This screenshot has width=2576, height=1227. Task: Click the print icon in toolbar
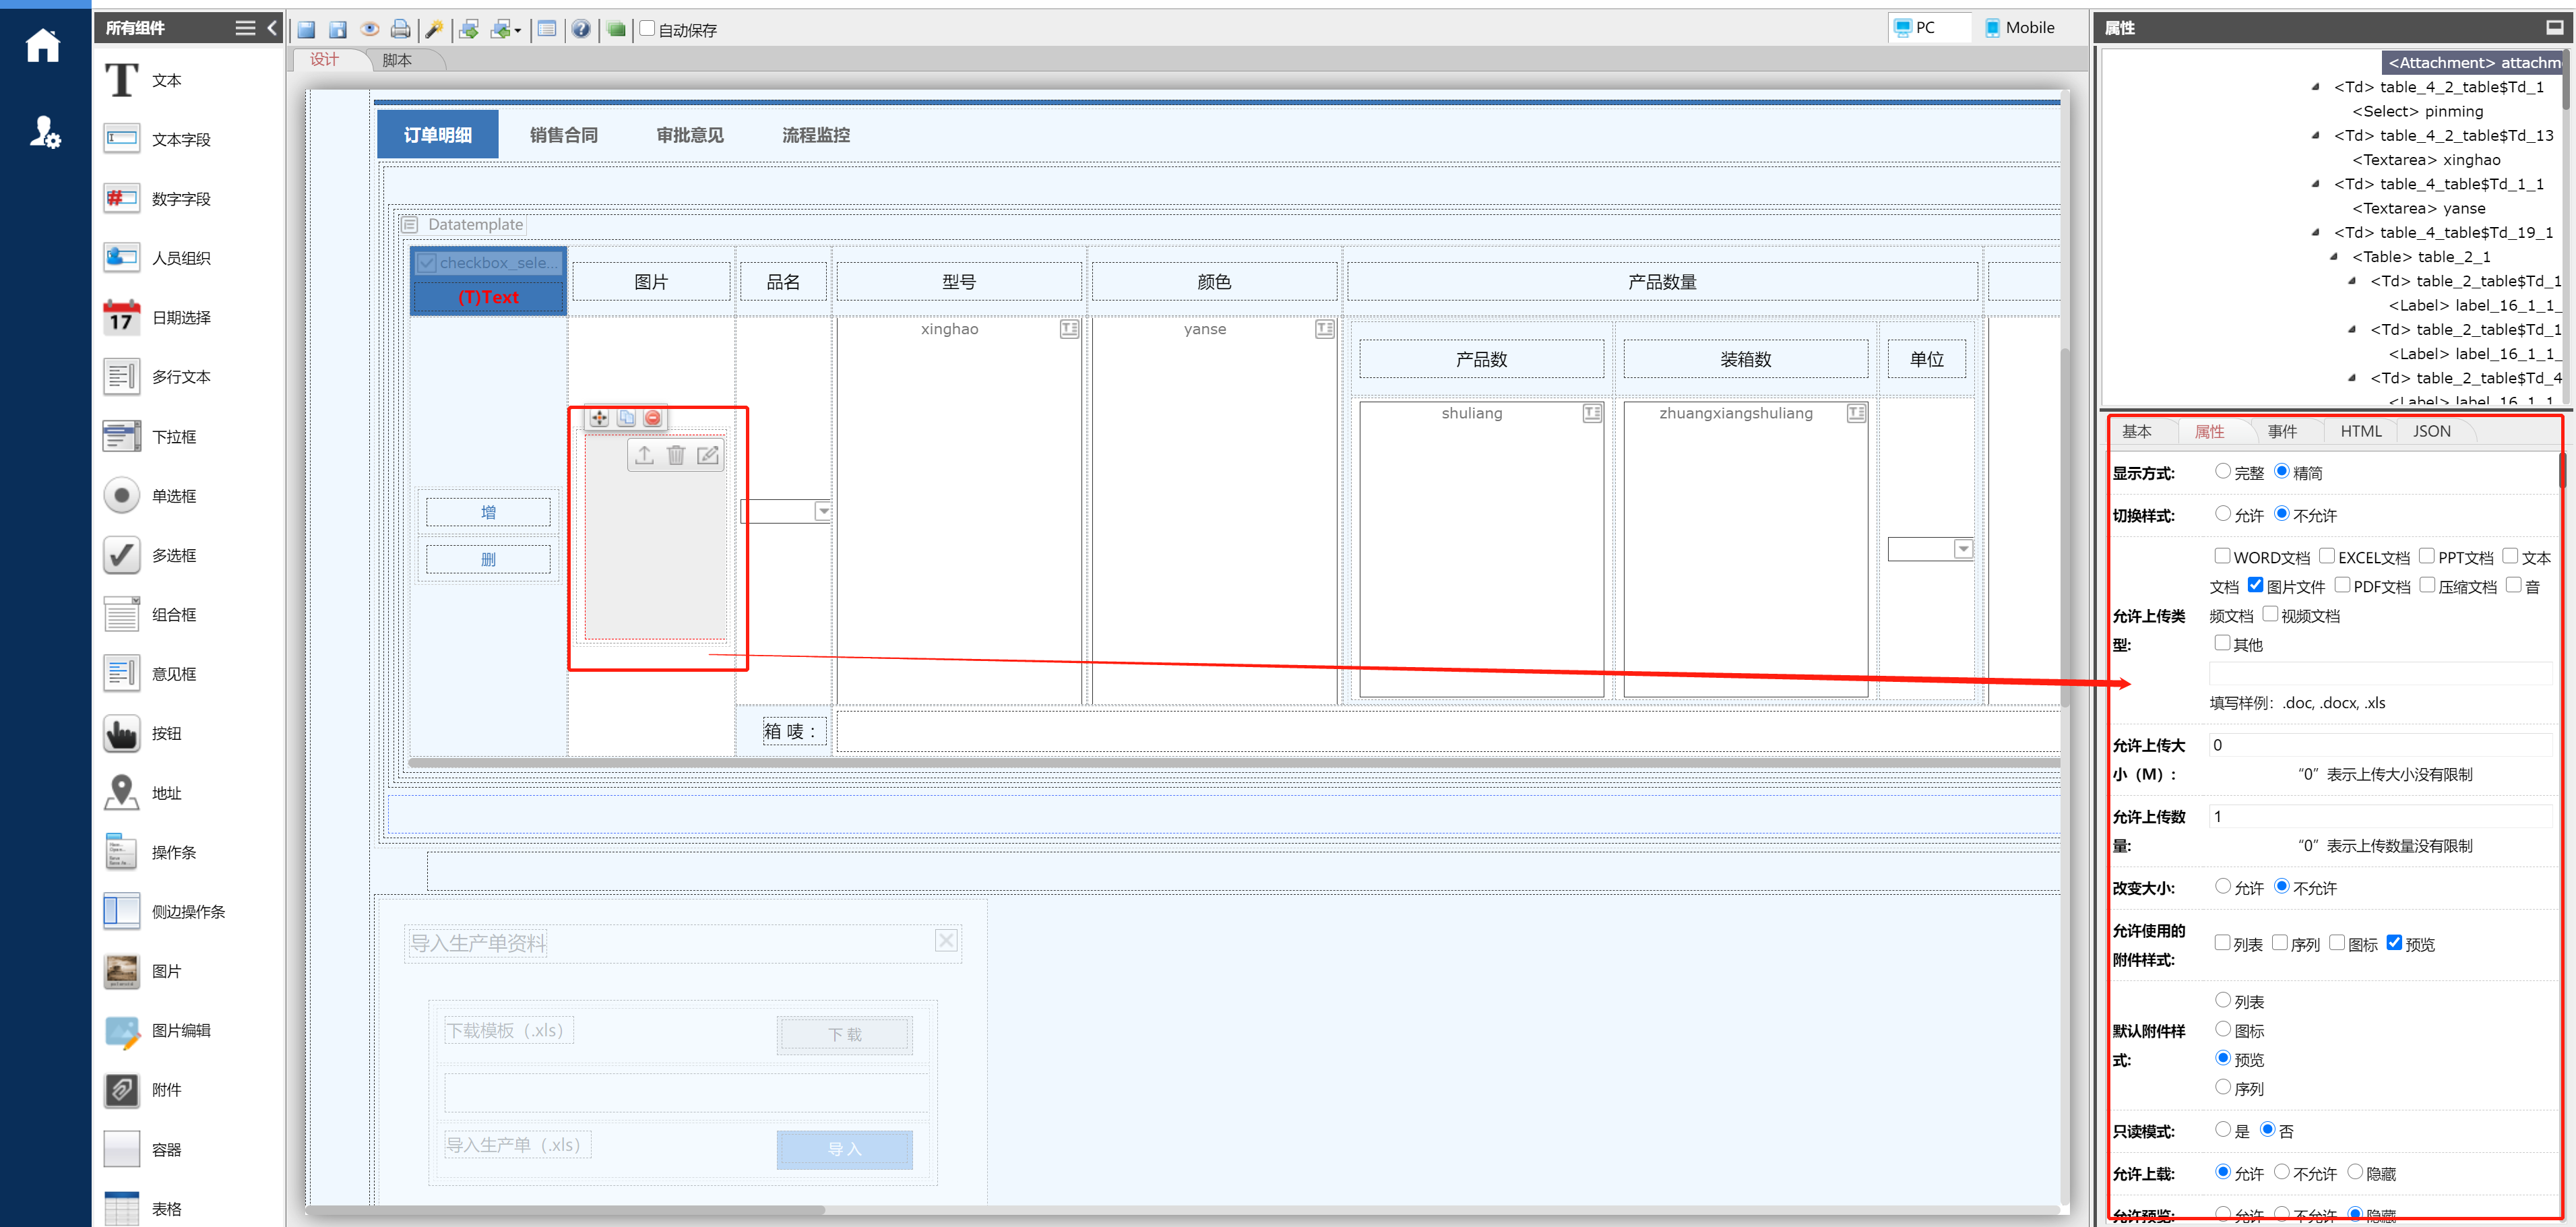[x=400, y=29]
